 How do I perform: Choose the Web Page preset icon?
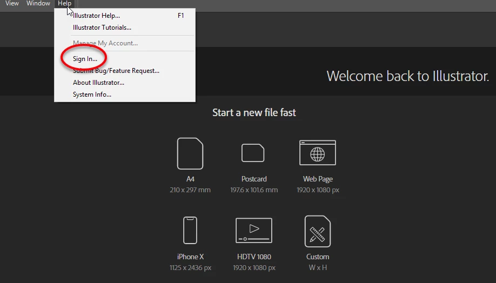(x=318, y=153)
